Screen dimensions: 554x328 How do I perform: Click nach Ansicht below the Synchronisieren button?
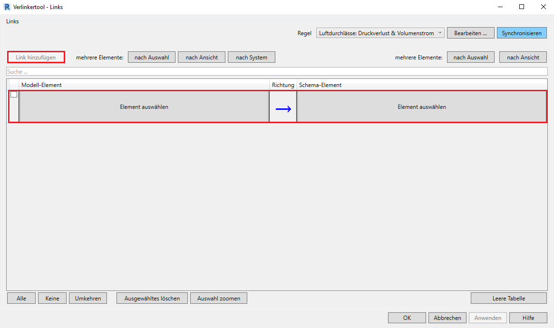[523, 57]
